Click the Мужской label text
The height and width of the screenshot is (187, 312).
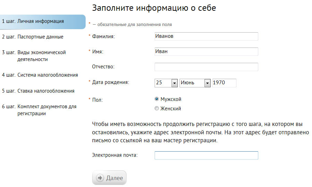click(171, 99)
